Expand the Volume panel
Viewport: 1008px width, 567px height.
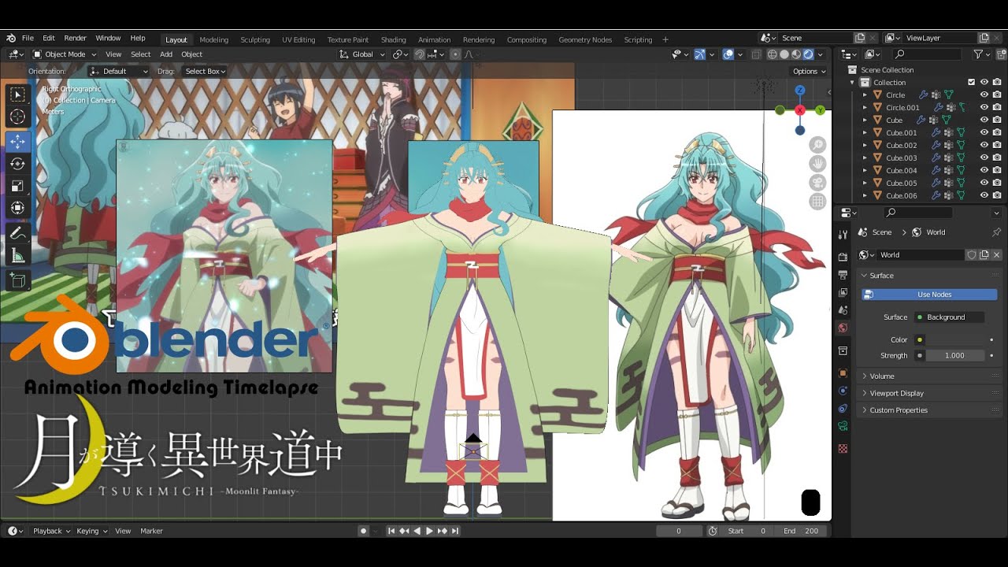882,376
